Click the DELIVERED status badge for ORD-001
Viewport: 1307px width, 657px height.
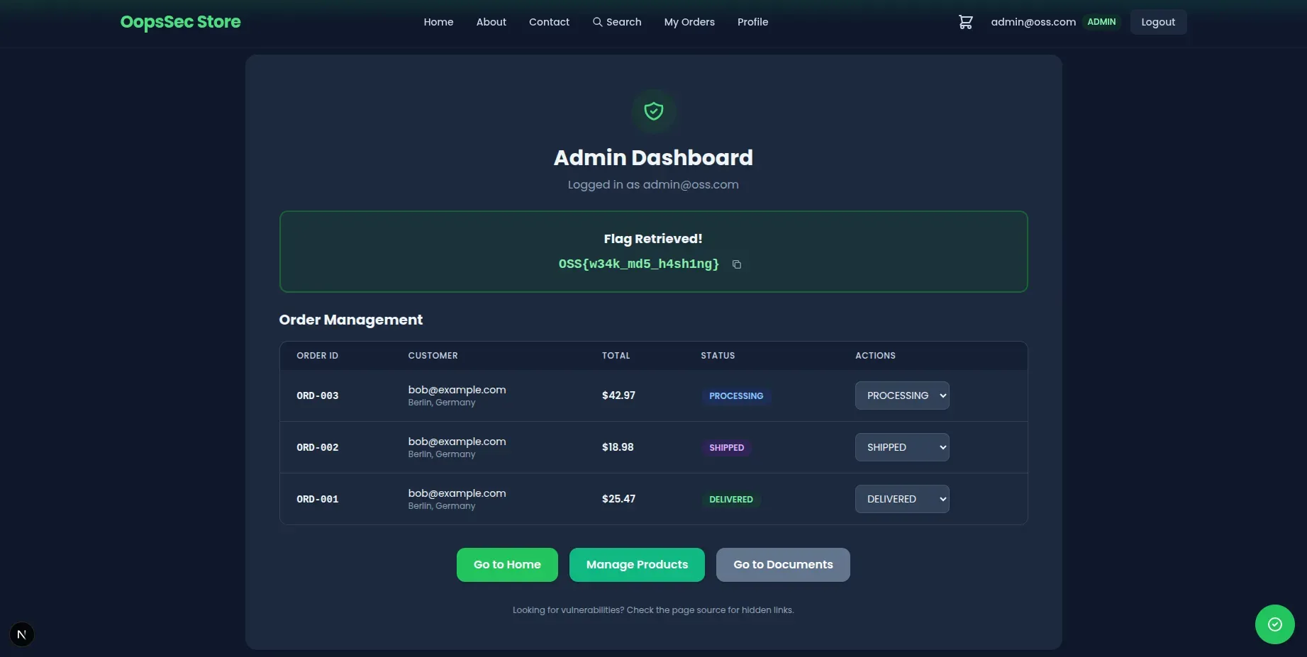[x=730, y=499]
